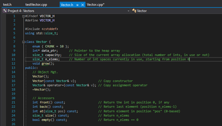222x126 pixels.
Task: Click the class icon beside Vector
Action: 134,11
